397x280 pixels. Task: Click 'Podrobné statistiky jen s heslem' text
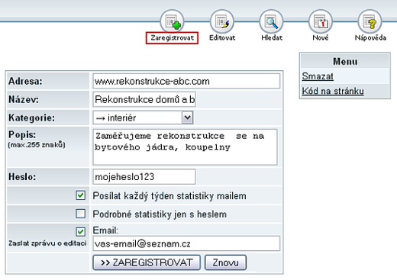[x=160, y=214]
